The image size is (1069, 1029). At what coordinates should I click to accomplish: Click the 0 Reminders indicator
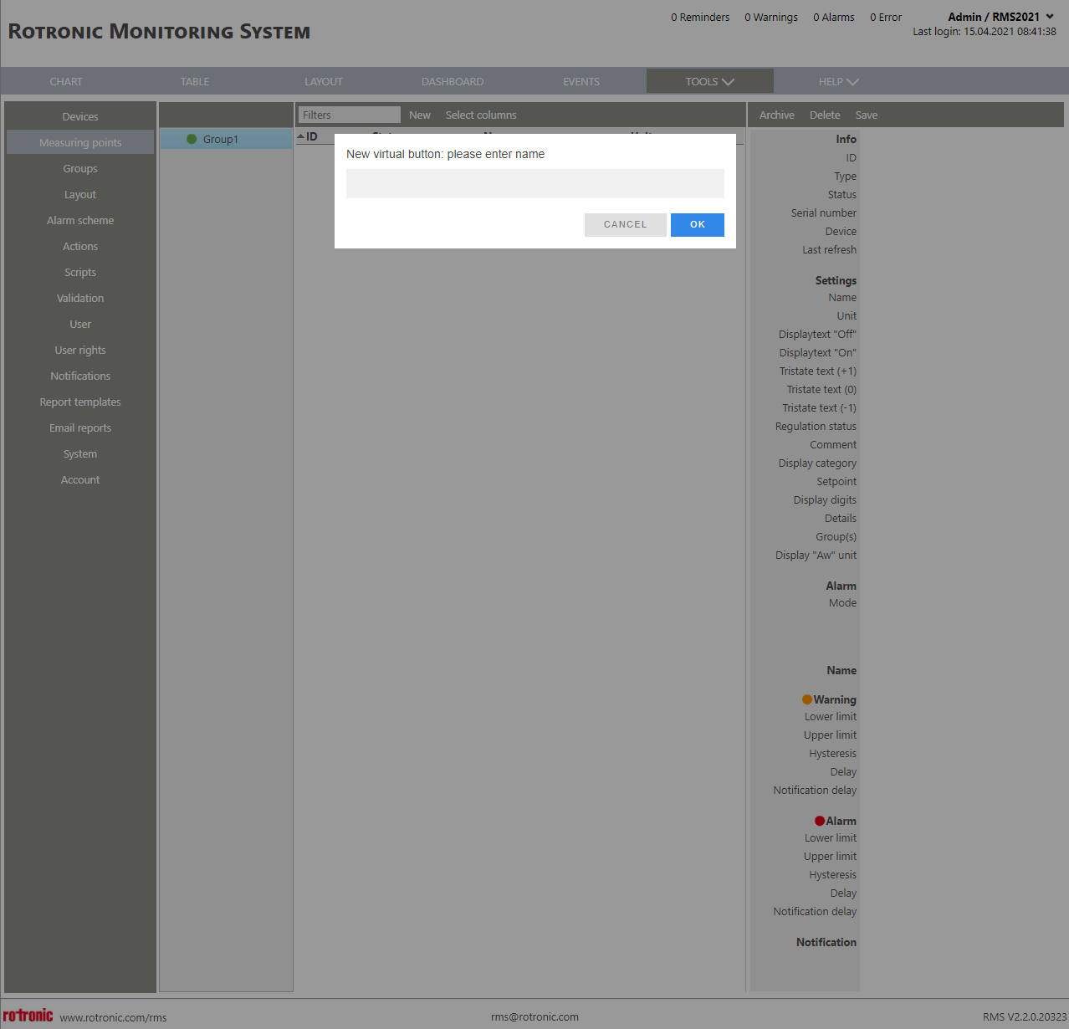click(x=700, y=17)
